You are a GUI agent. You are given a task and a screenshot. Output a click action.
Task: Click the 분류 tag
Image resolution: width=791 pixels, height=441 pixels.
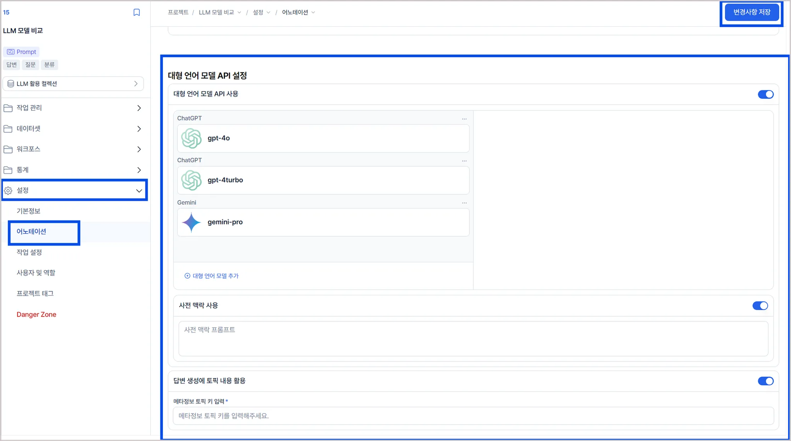point(49,64)
